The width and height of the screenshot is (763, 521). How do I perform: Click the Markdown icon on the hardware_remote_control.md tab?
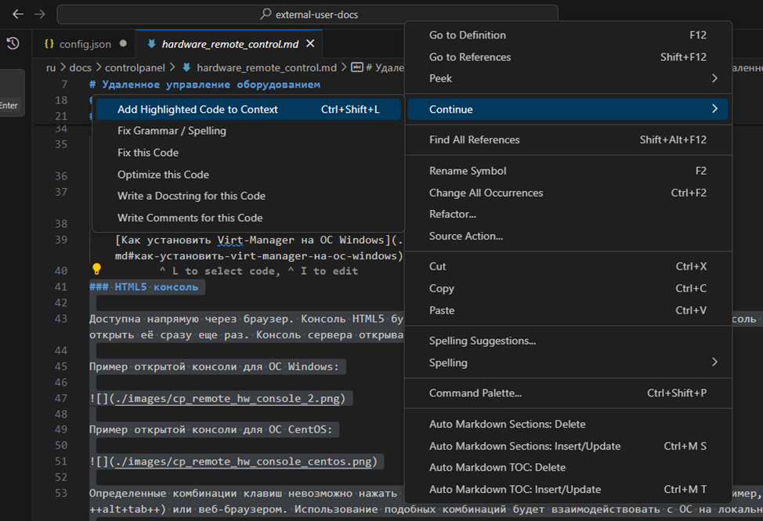point(150,44)
